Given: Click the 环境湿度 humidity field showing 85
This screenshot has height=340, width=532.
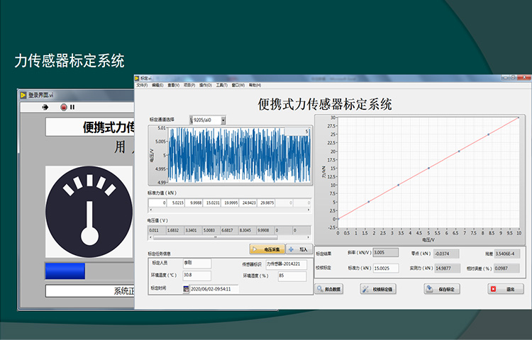Looking at the screenshot, I should tap(292, 276).
